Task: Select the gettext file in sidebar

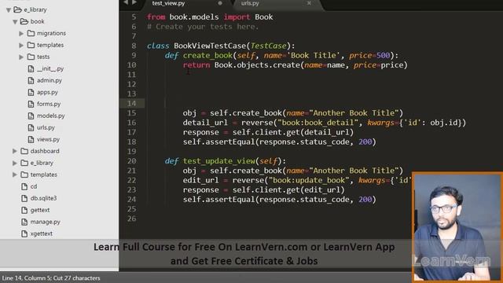Action: coord(40,210)
